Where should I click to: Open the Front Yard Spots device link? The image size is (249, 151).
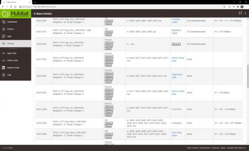pos(177,134)
